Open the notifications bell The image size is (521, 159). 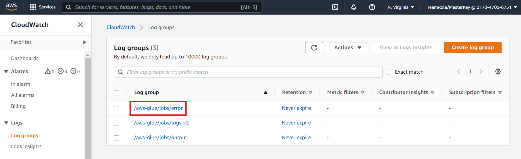tap(354, 7)
